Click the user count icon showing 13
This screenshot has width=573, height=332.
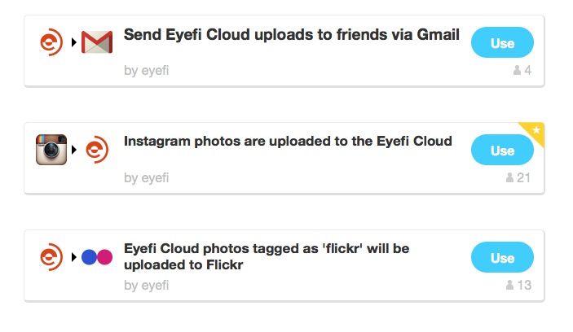[x=510, y=285]
